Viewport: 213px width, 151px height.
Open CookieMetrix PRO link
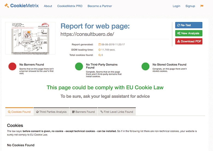(70, 6)
